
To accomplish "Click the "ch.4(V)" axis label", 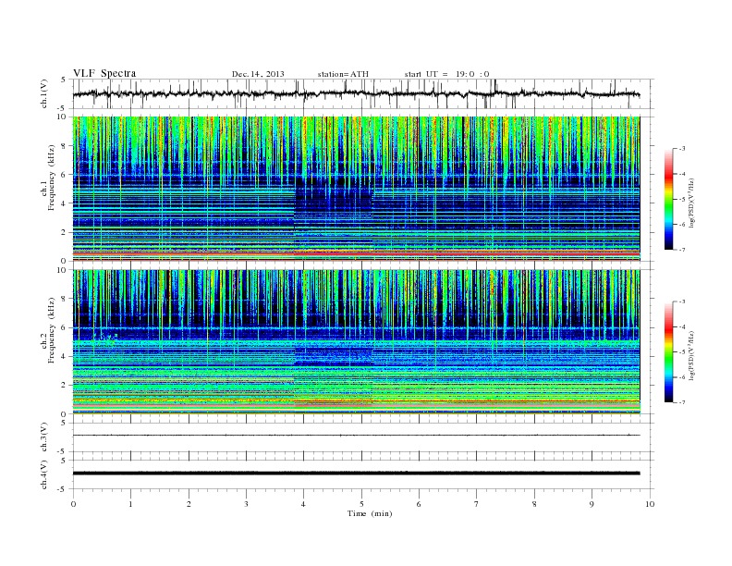I will (x=44, y=474).
